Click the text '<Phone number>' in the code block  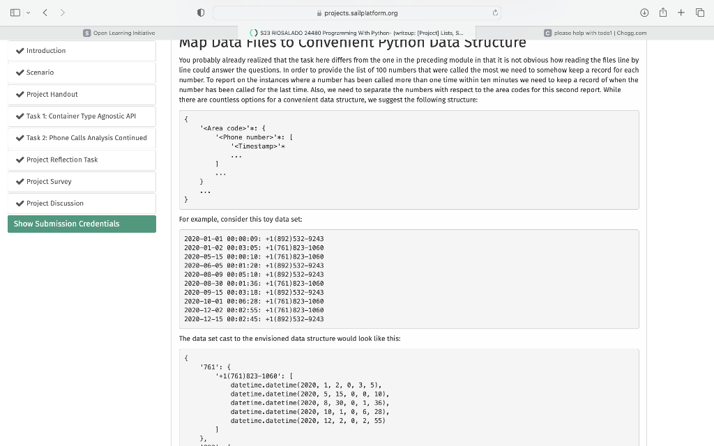(246, 137)
